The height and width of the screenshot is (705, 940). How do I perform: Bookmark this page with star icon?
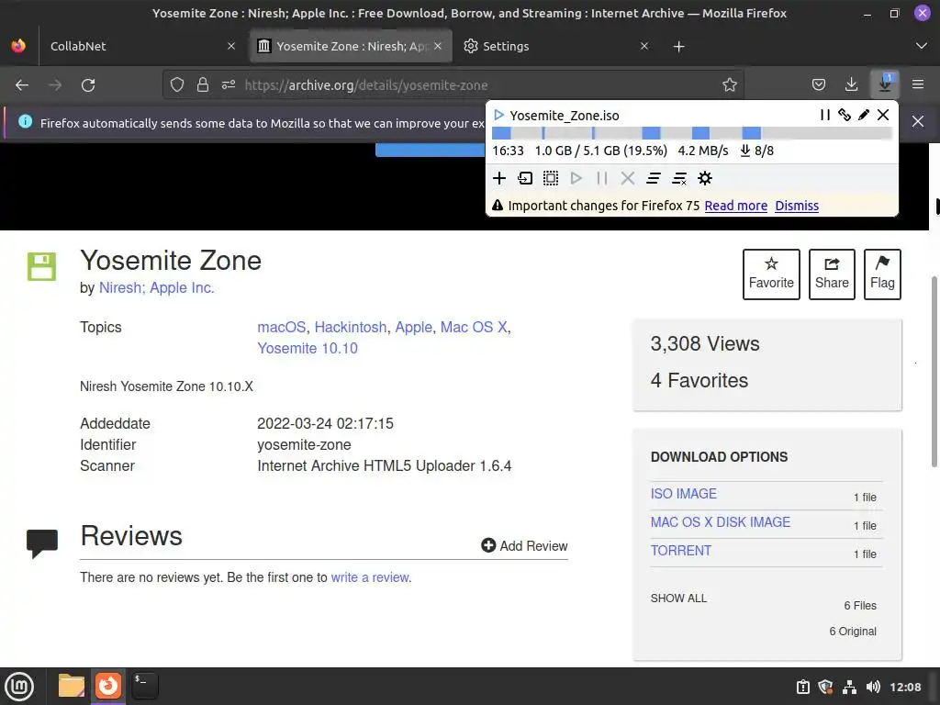[x=730, y=84]
